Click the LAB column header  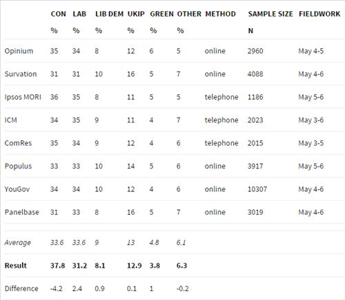point(79,14)
